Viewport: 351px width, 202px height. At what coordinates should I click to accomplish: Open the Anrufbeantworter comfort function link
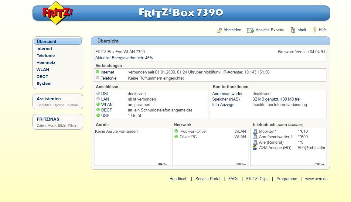[x=227, y=94]
